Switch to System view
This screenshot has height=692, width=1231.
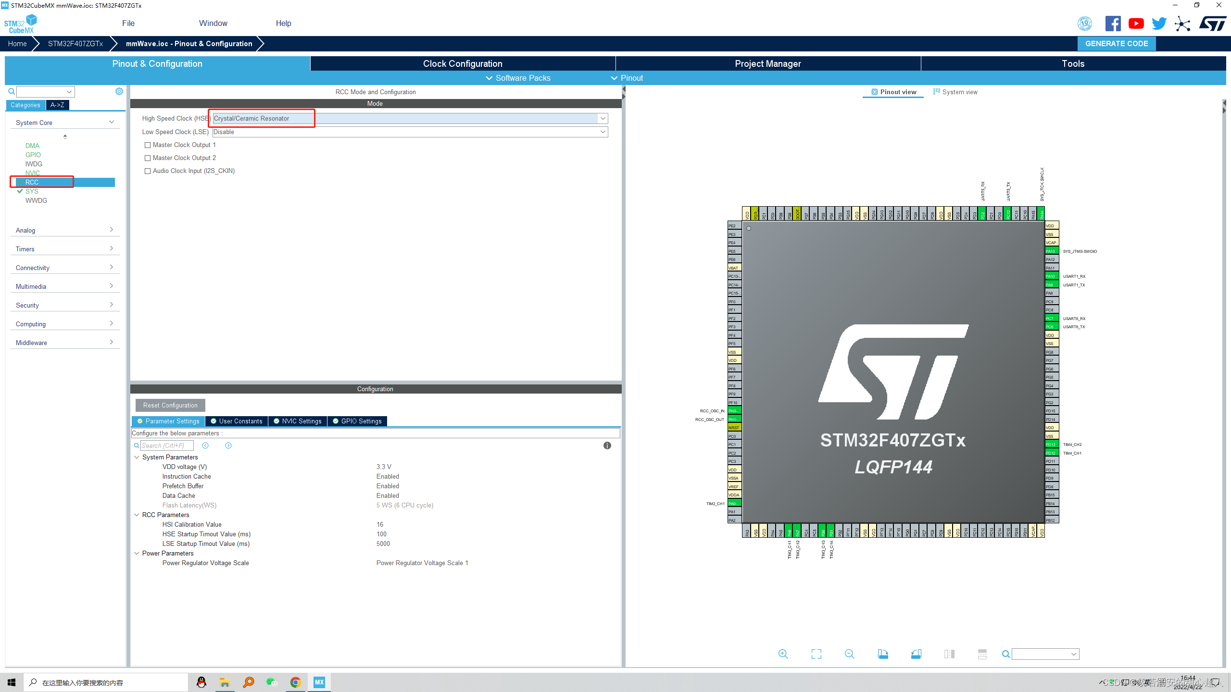click(x=955, y=92)
